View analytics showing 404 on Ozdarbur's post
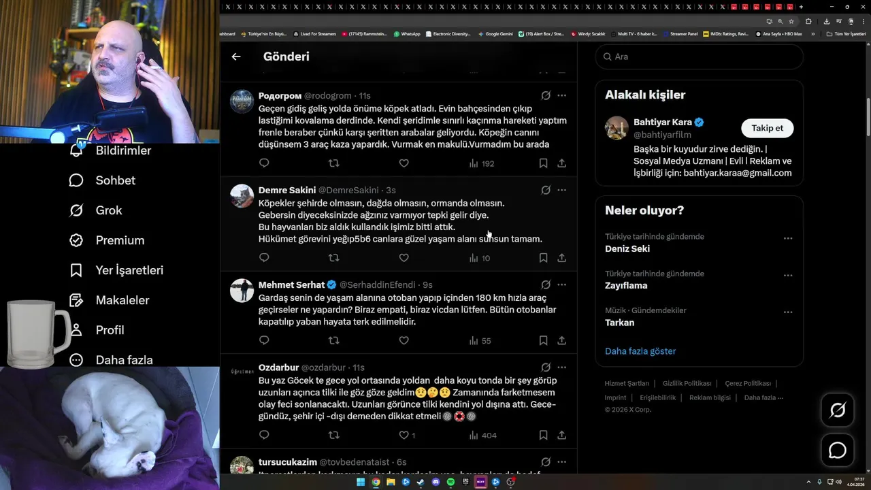The image size is (871, 490). tap(483, 435)
